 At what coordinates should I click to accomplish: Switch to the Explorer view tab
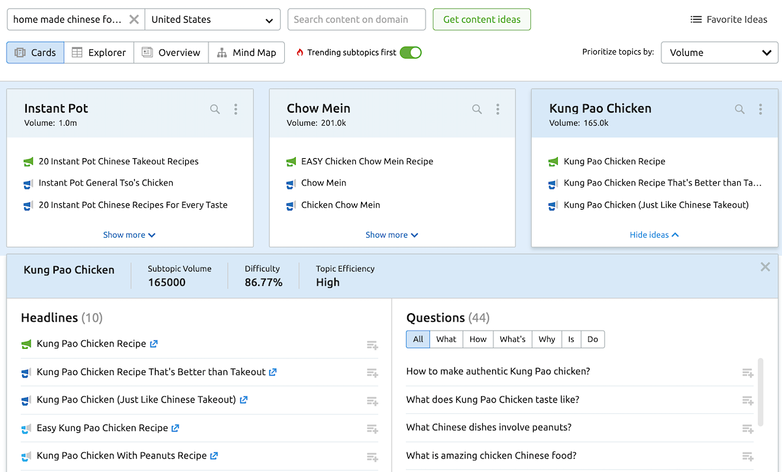[99, 53]
